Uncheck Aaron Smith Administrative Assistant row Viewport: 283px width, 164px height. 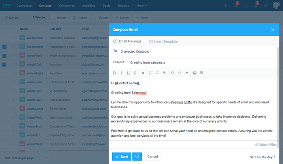pyautogui.click(x=4, y=47)
